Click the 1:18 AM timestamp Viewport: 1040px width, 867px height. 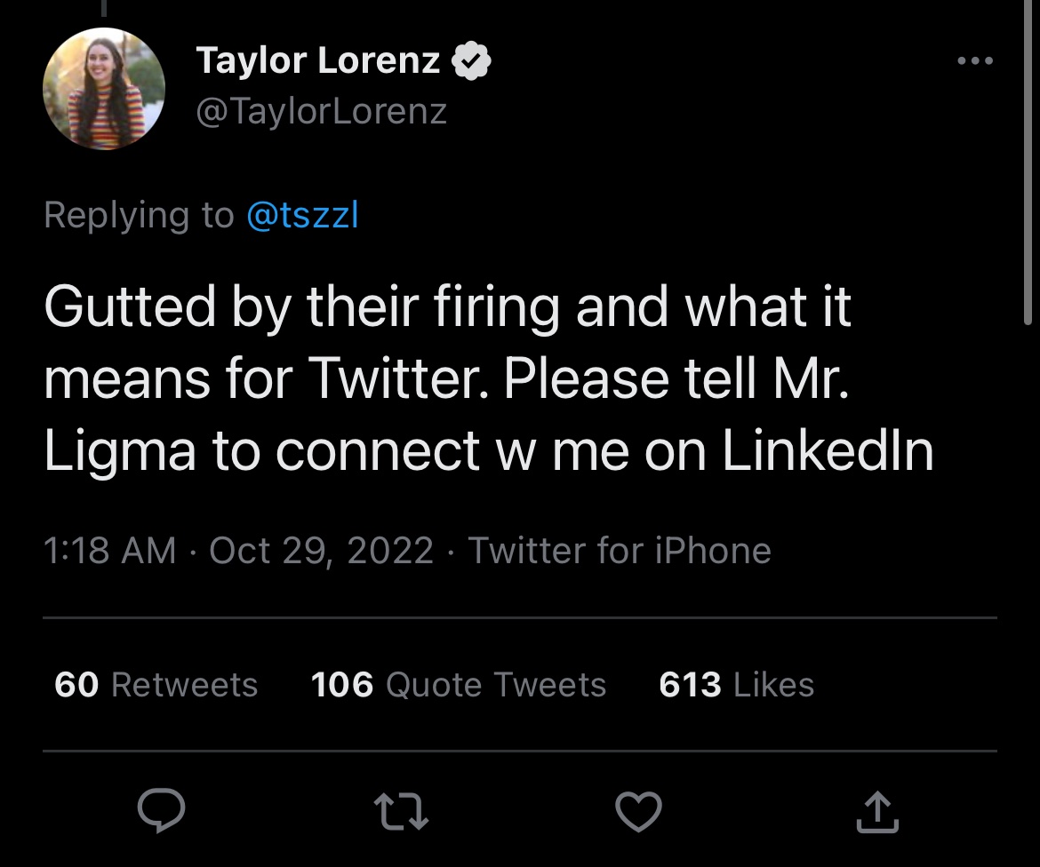(x=109, y=550)
